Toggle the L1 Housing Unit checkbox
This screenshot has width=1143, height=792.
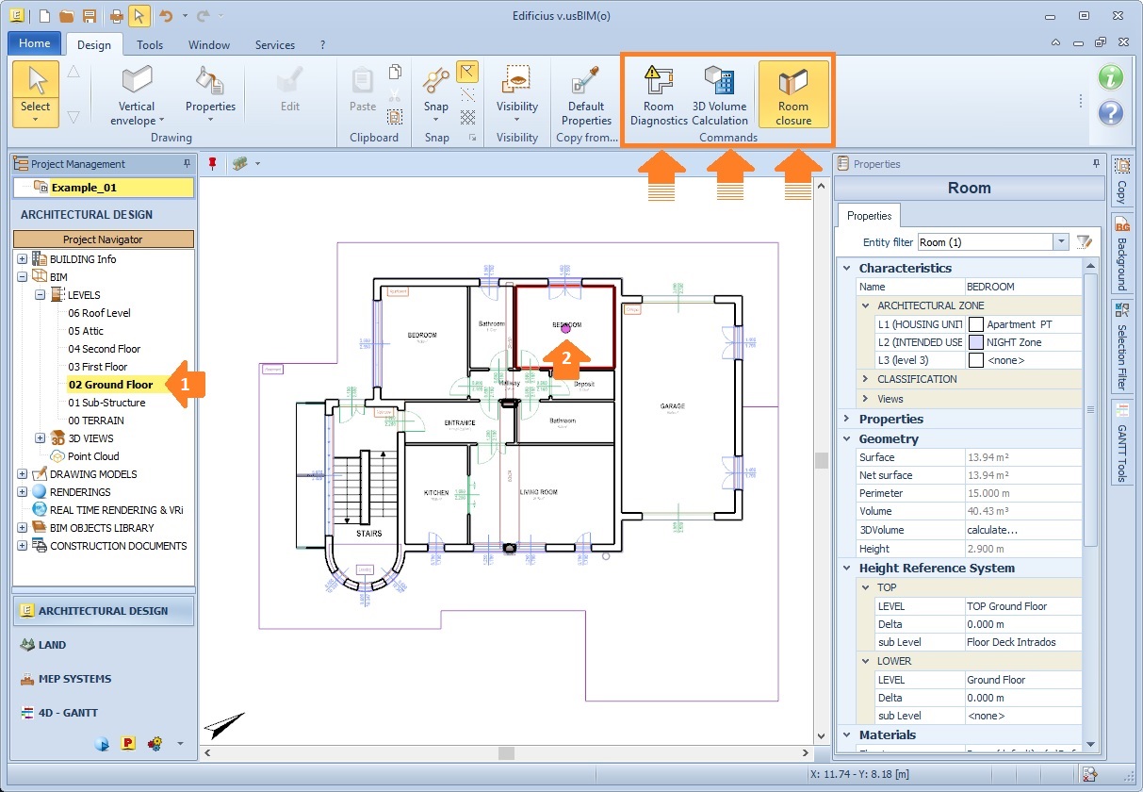click(976, 324)
